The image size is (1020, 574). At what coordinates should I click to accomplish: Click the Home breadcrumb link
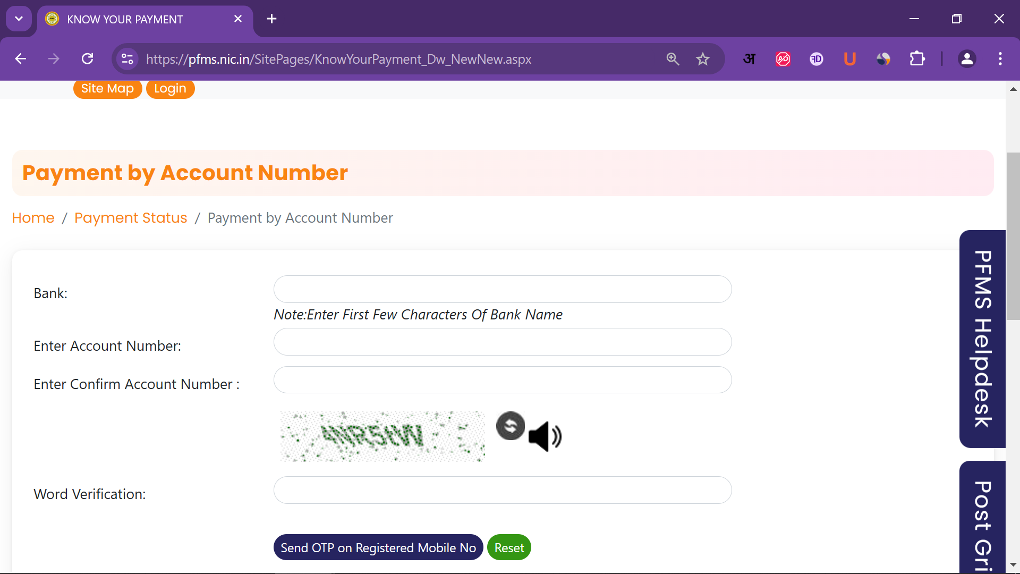[33, 218]
